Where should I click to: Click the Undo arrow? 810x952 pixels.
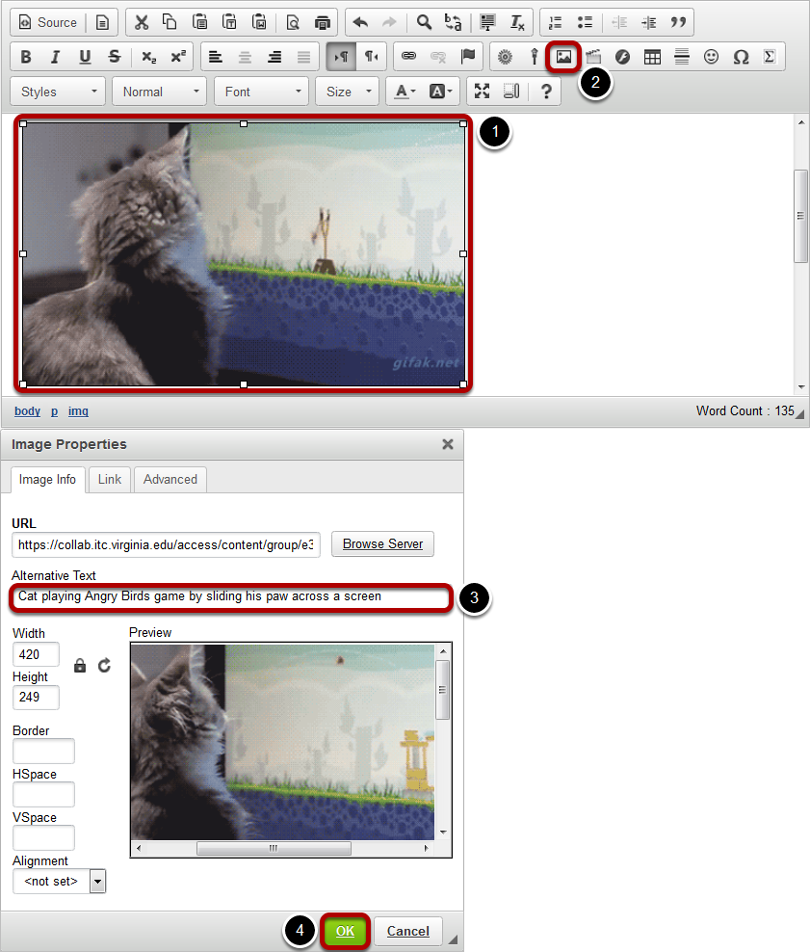[360, 22]
